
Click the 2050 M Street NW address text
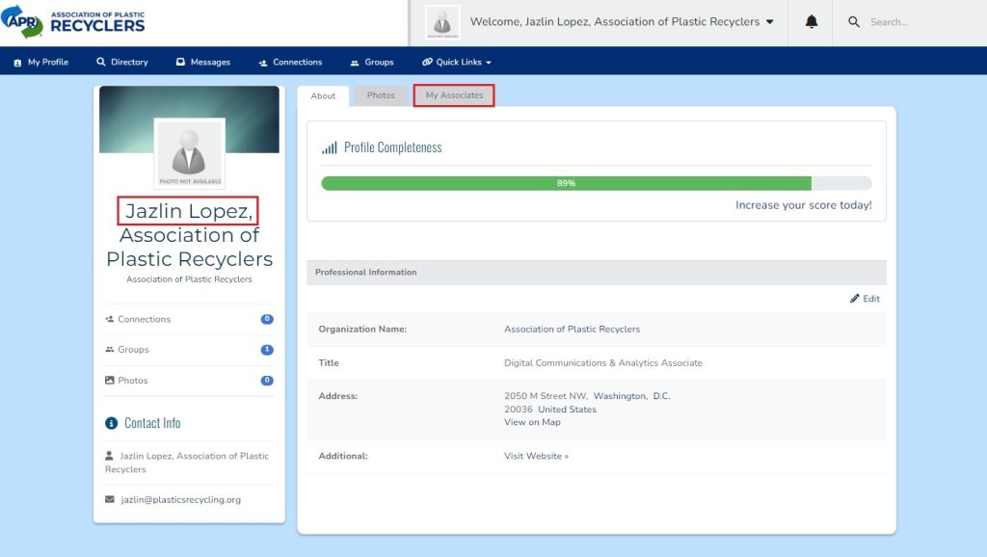(546, 396)
